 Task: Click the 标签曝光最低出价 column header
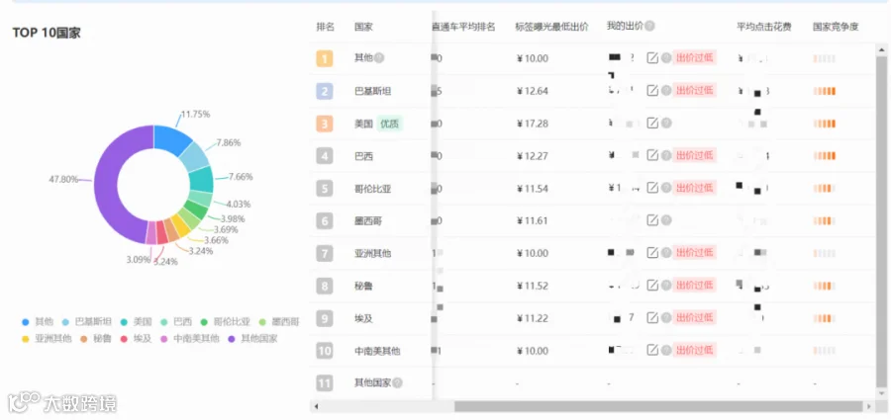tap(551, 27)
